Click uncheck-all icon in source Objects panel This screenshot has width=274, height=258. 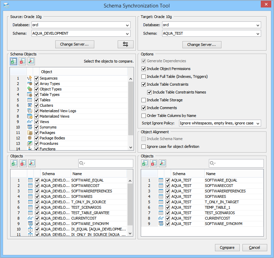tap(23, 164)
